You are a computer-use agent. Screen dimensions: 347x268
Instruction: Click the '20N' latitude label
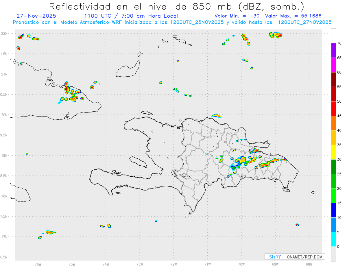coord(4,115)
